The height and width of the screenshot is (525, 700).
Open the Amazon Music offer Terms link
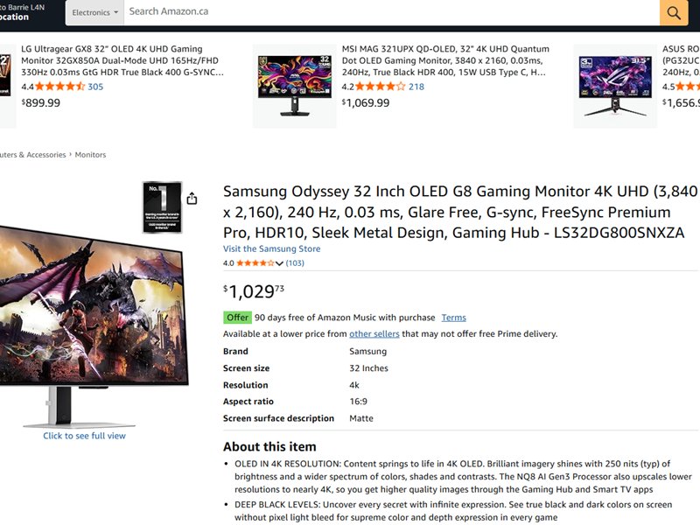(x=453, y=318)
